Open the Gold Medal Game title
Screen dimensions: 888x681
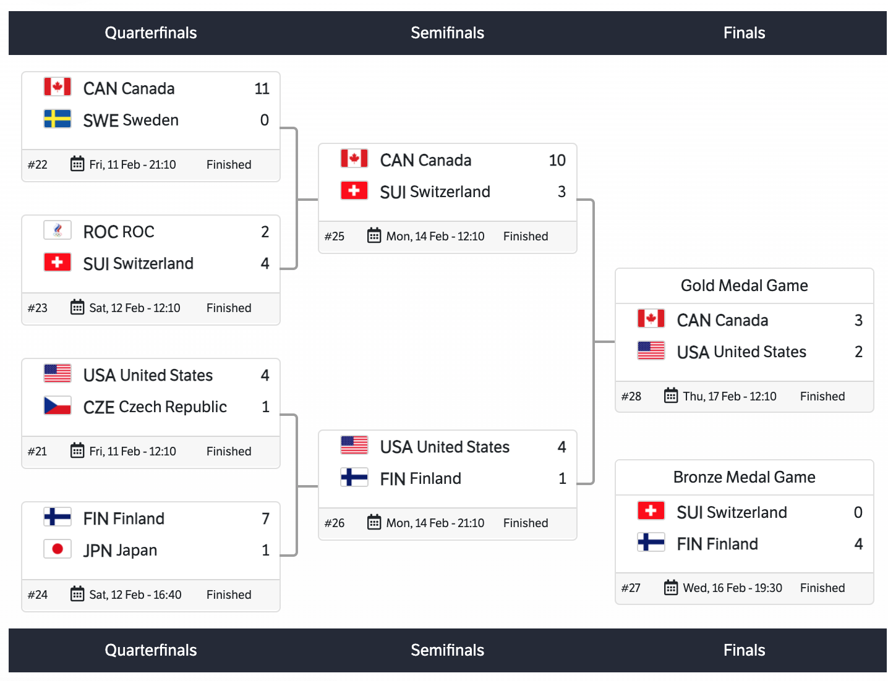tap(744, 286)
